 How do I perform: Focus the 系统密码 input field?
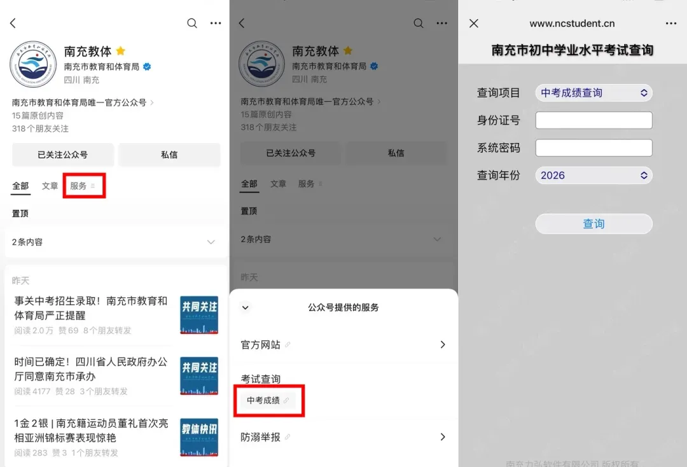pos(593,148)
